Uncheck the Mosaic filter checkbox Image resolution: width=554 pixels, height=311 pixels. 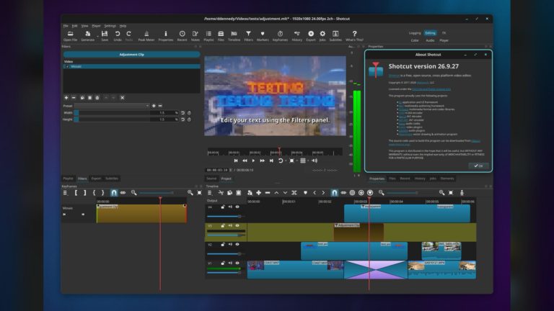coord(67,66)
